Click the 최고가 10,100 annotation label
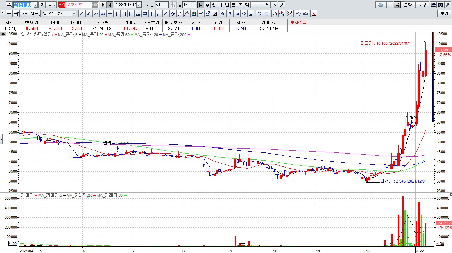 385,43
